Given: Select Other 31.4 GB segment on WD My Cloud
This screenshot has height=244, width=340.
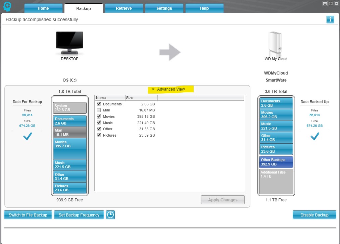Looking at the screenshot, I should 276,138.
